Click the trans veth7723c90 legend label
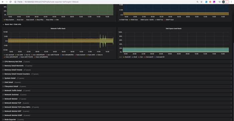234x121 pixels. [27, 57]
